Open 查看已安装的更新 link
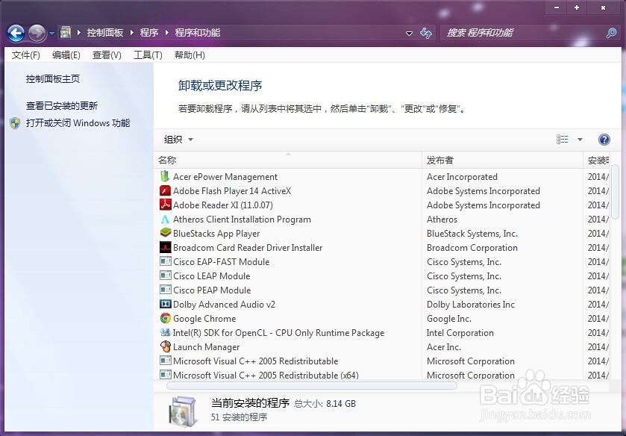 coord(62,105)
